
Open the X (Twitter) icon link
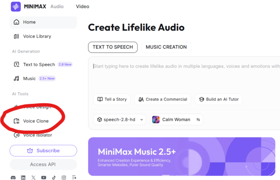[x=34, y=178]
